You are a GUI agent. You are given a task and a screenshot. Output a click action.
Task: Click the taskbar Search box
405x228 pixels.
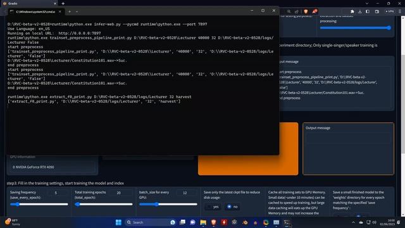(x=151, y=222)
